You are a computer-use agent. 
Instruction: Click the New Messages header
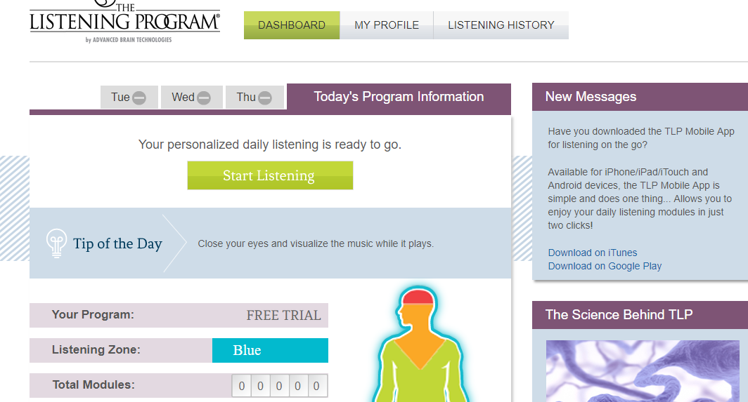[x=640, y=97]
